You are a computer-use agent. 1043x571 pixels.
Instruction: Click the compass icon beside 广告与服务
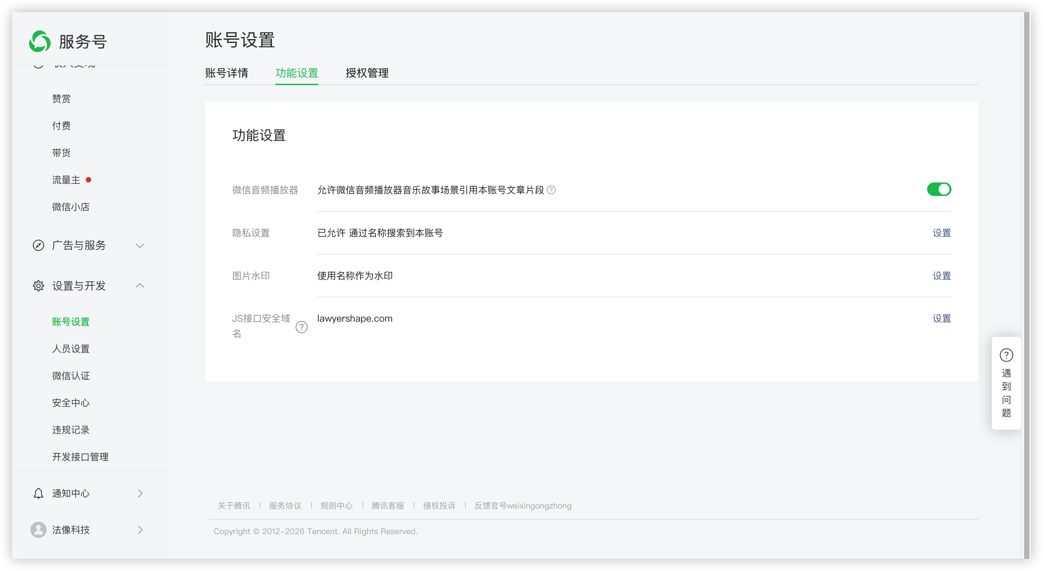39,245
